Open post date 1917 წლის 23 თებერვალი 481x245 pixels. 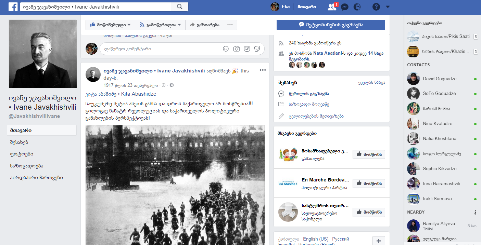pyautogui.click(x=131, y=85)
